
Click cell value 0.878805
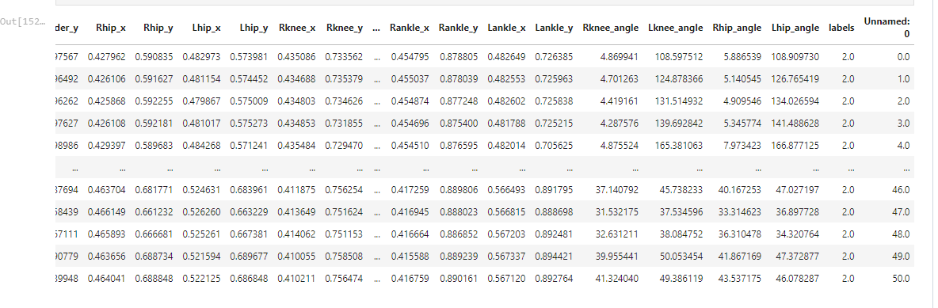point(459,57)
